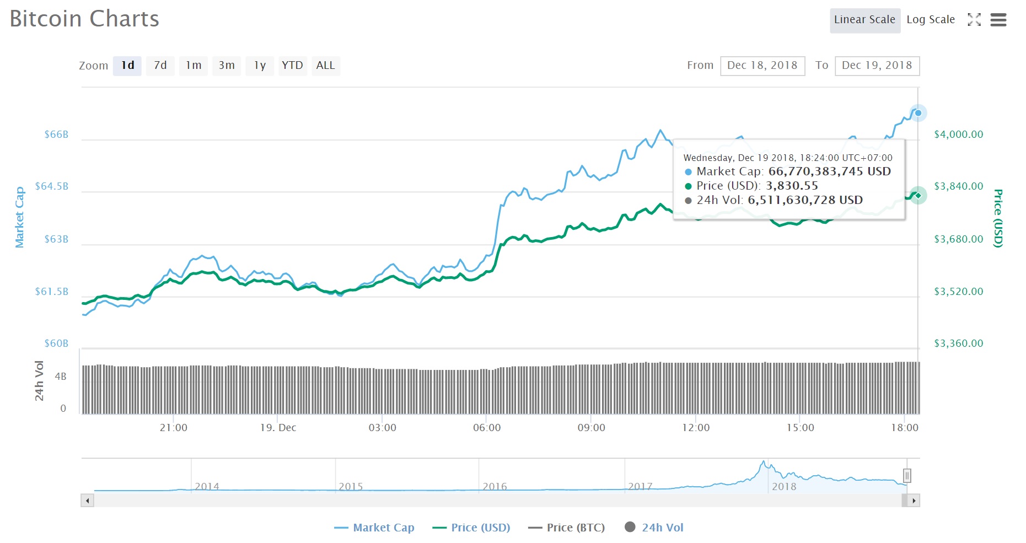1026x543 pixels.
Task: Click the 24h Vol axis title
Action: (39, 380)
